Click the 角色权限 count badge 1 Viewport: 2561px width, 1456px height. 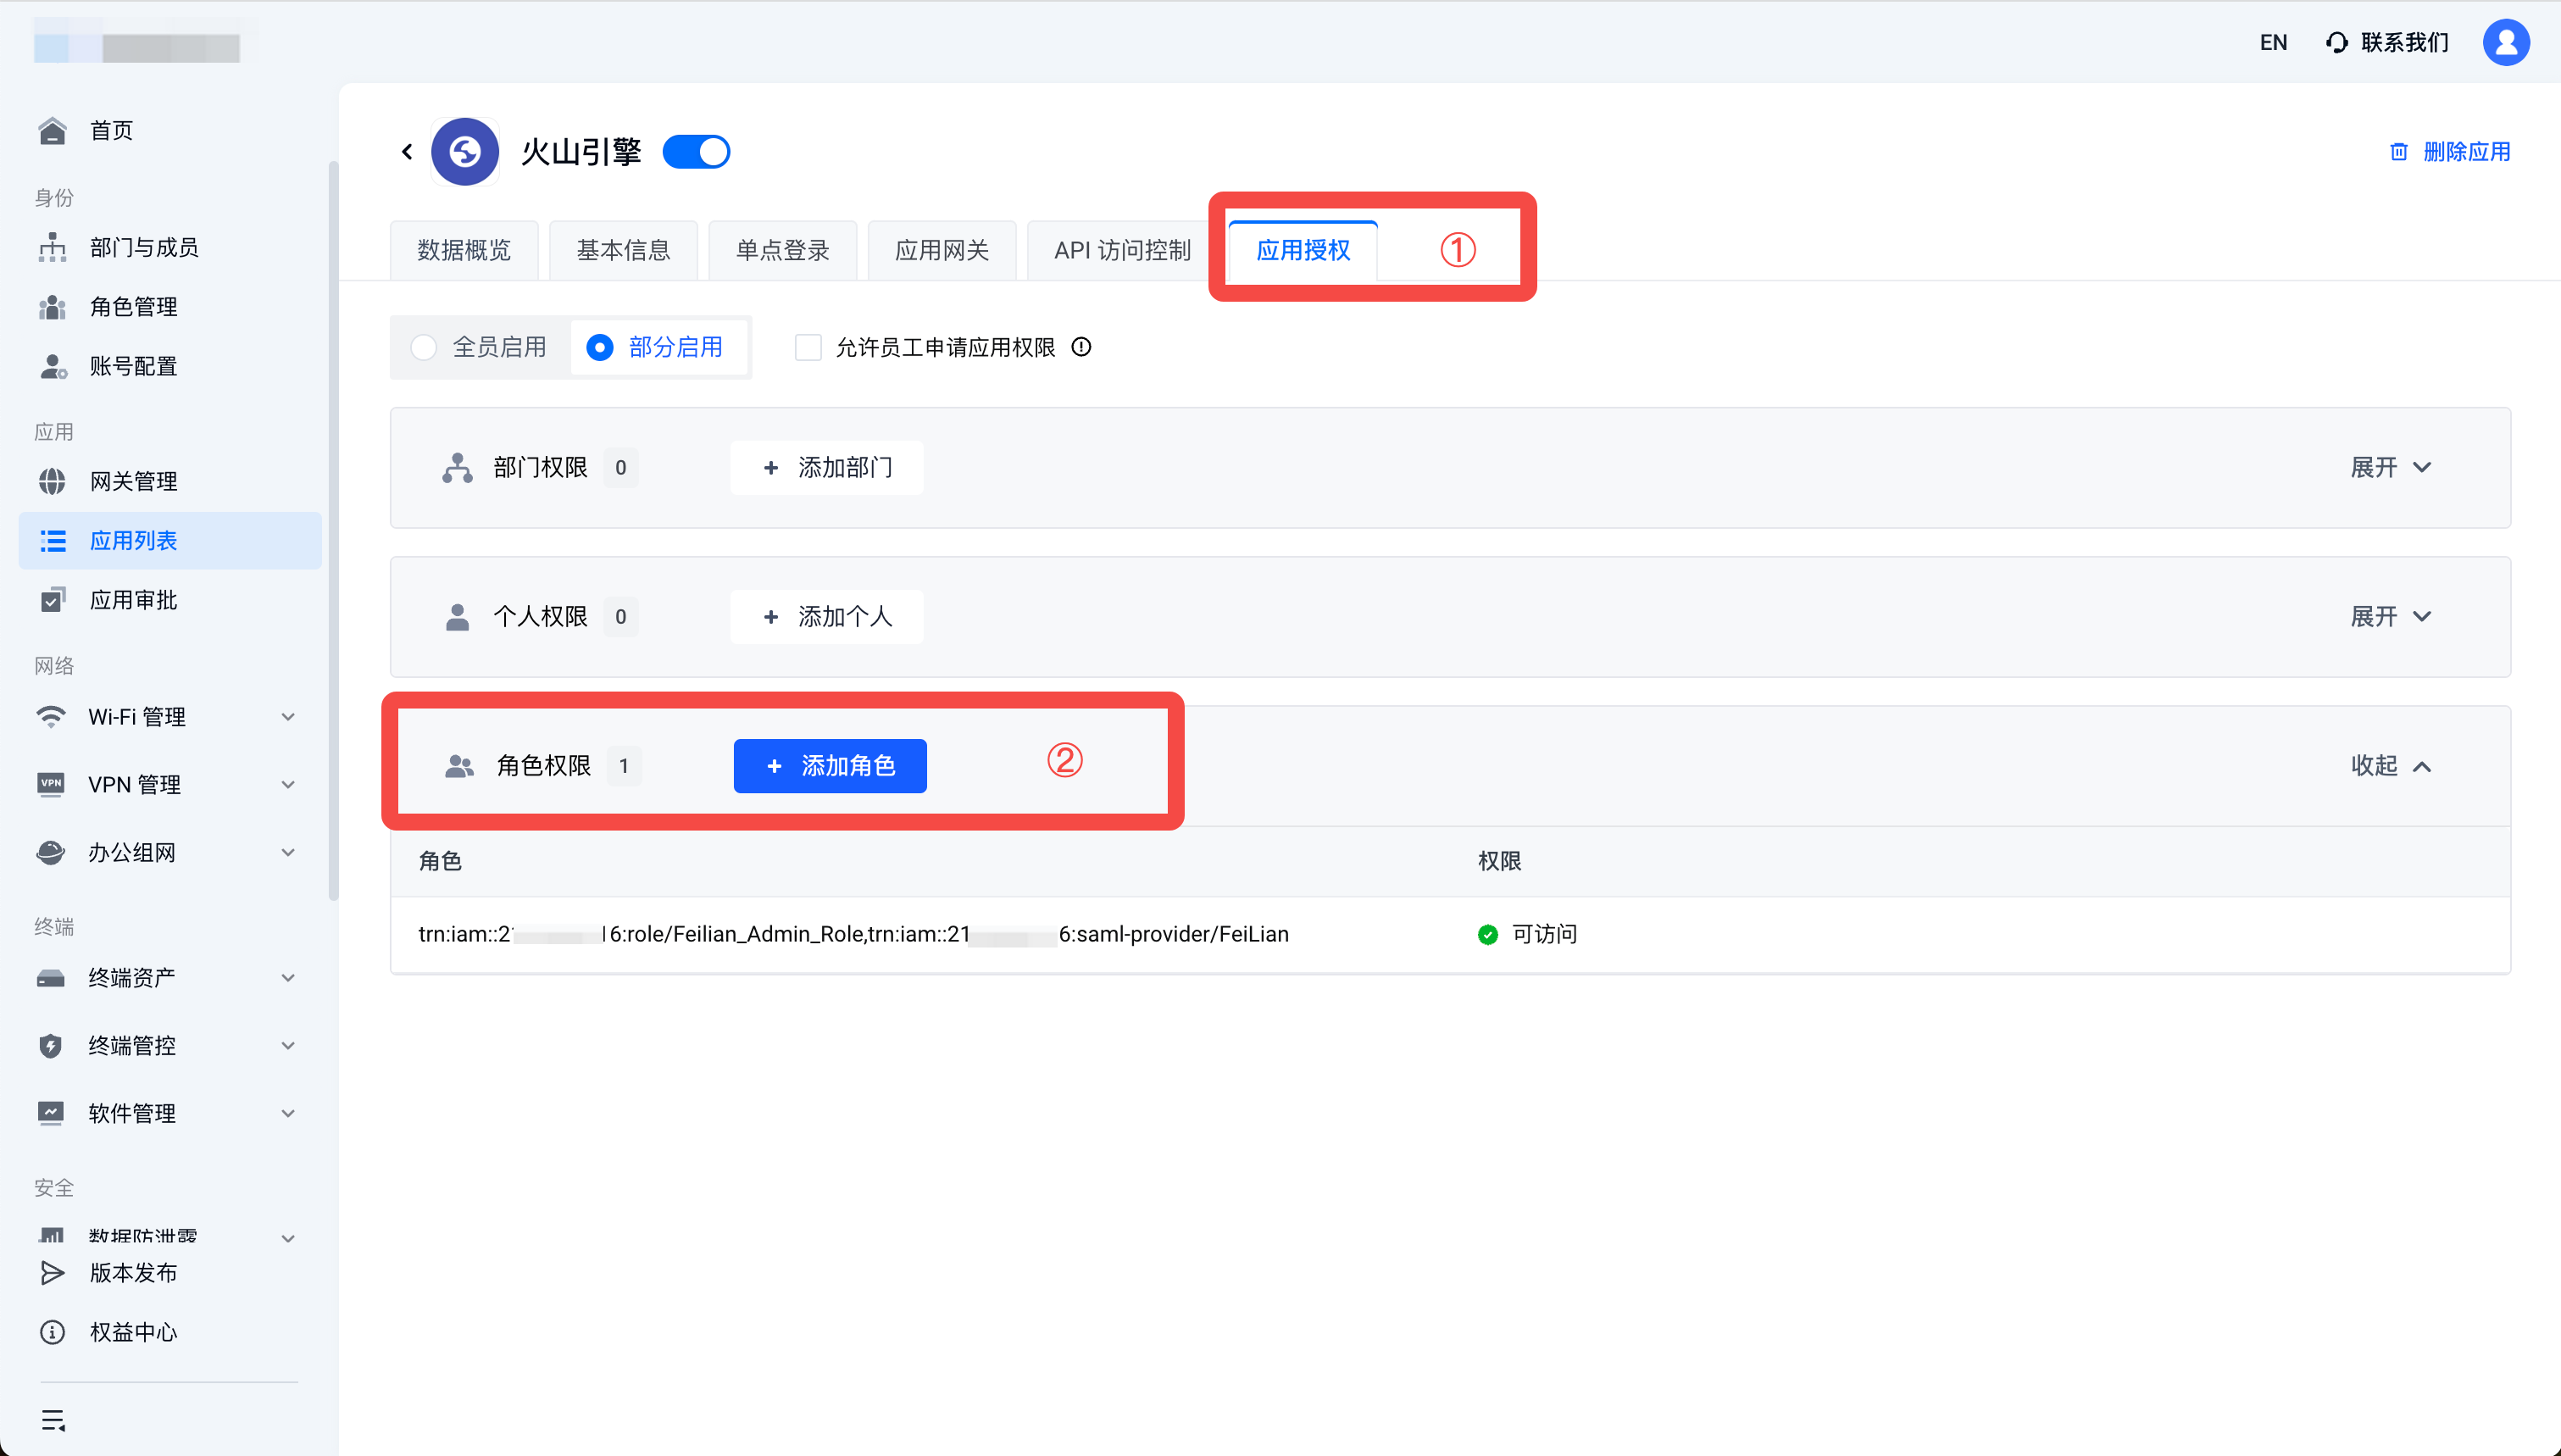624,766
